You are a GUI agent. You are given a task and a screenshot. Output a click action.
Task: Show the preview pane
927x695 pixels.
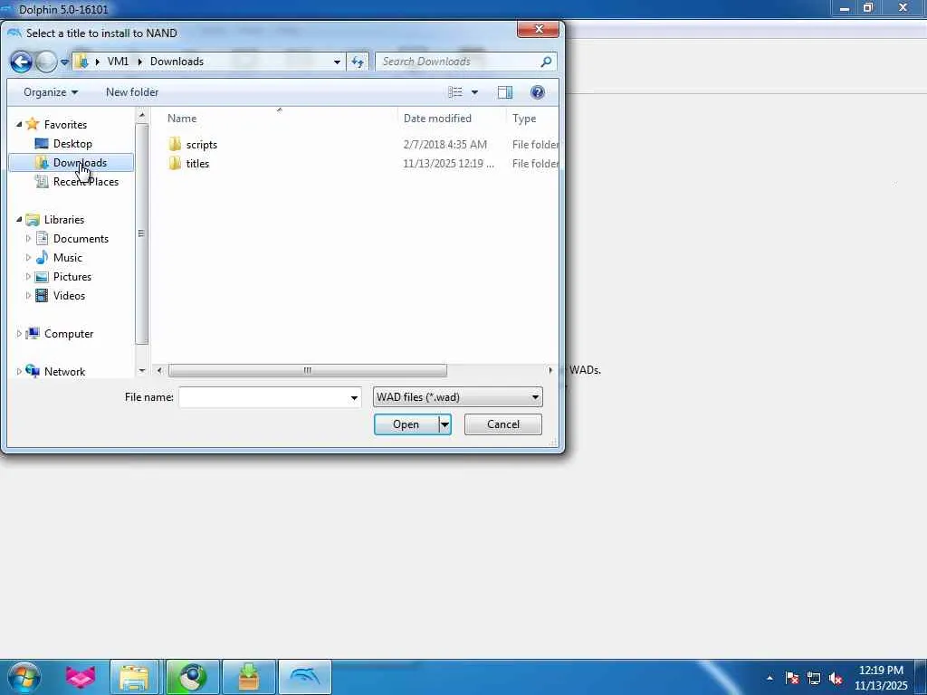[505, 92]
